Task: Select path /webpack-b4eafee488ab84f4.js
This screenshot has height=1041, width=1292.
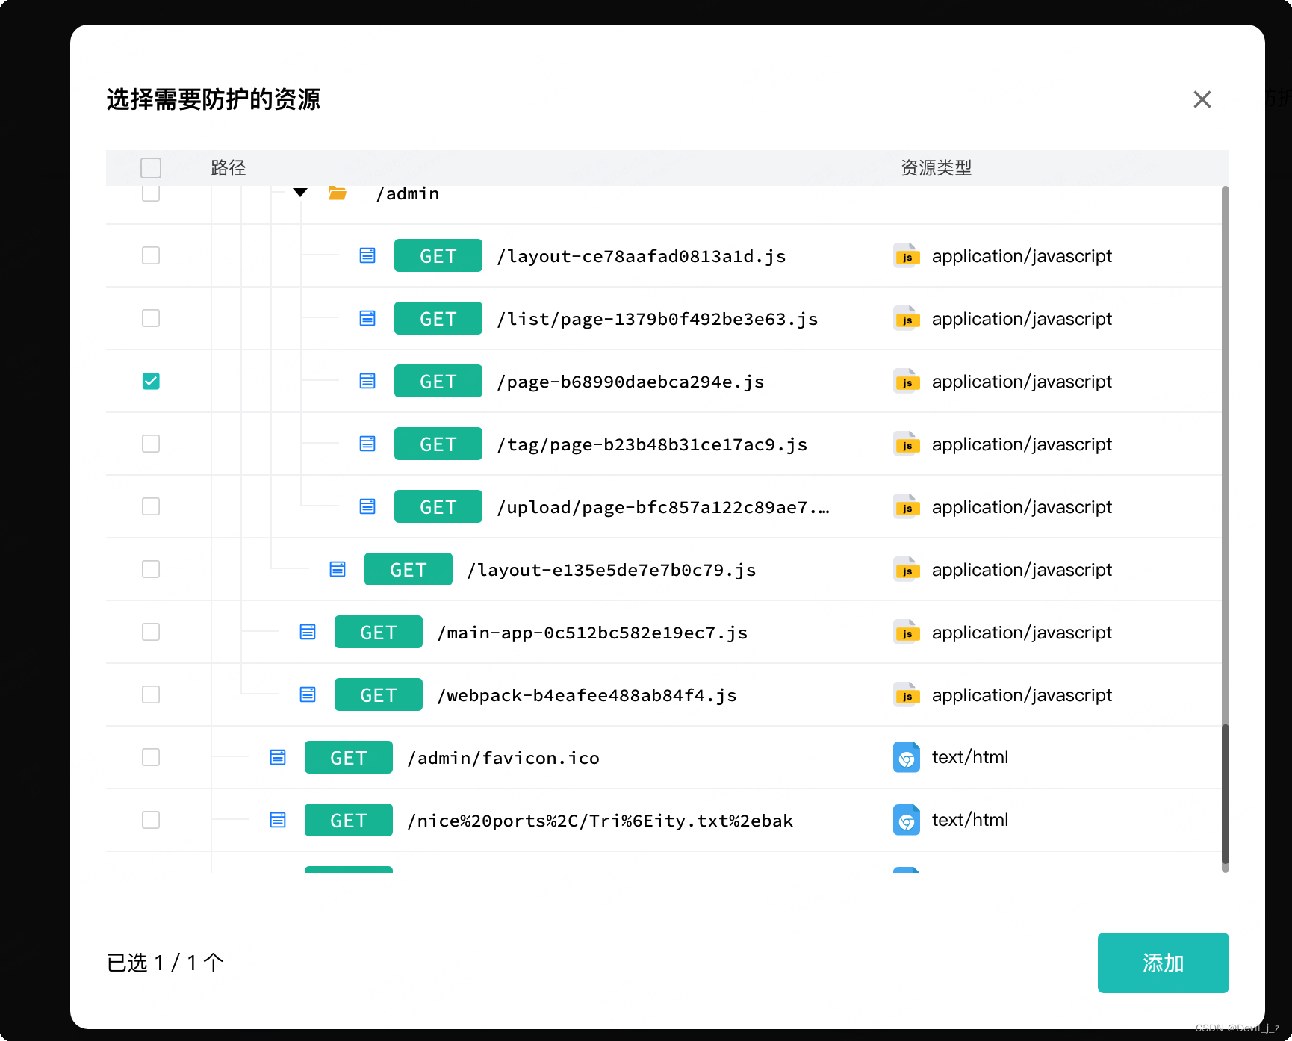Action: point(588,695)
